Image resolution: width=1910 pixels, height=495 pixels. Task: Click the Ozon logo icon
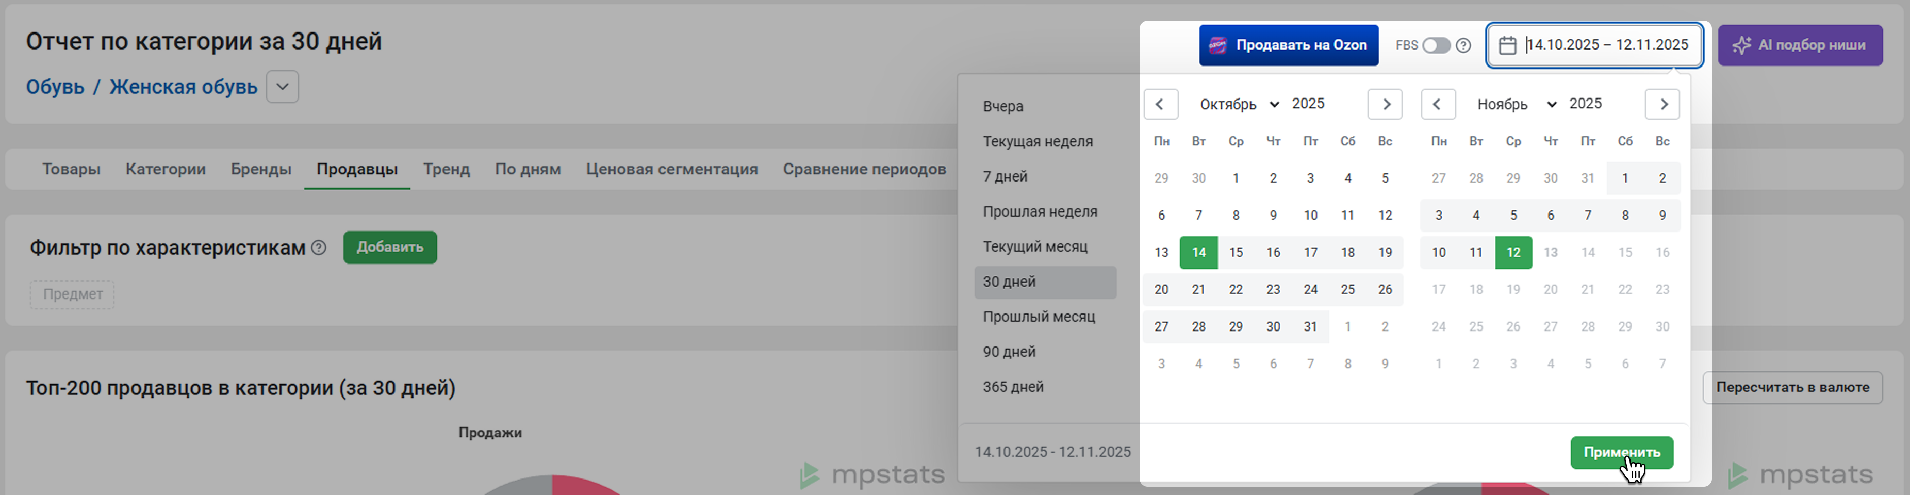tap(1217, 45)
